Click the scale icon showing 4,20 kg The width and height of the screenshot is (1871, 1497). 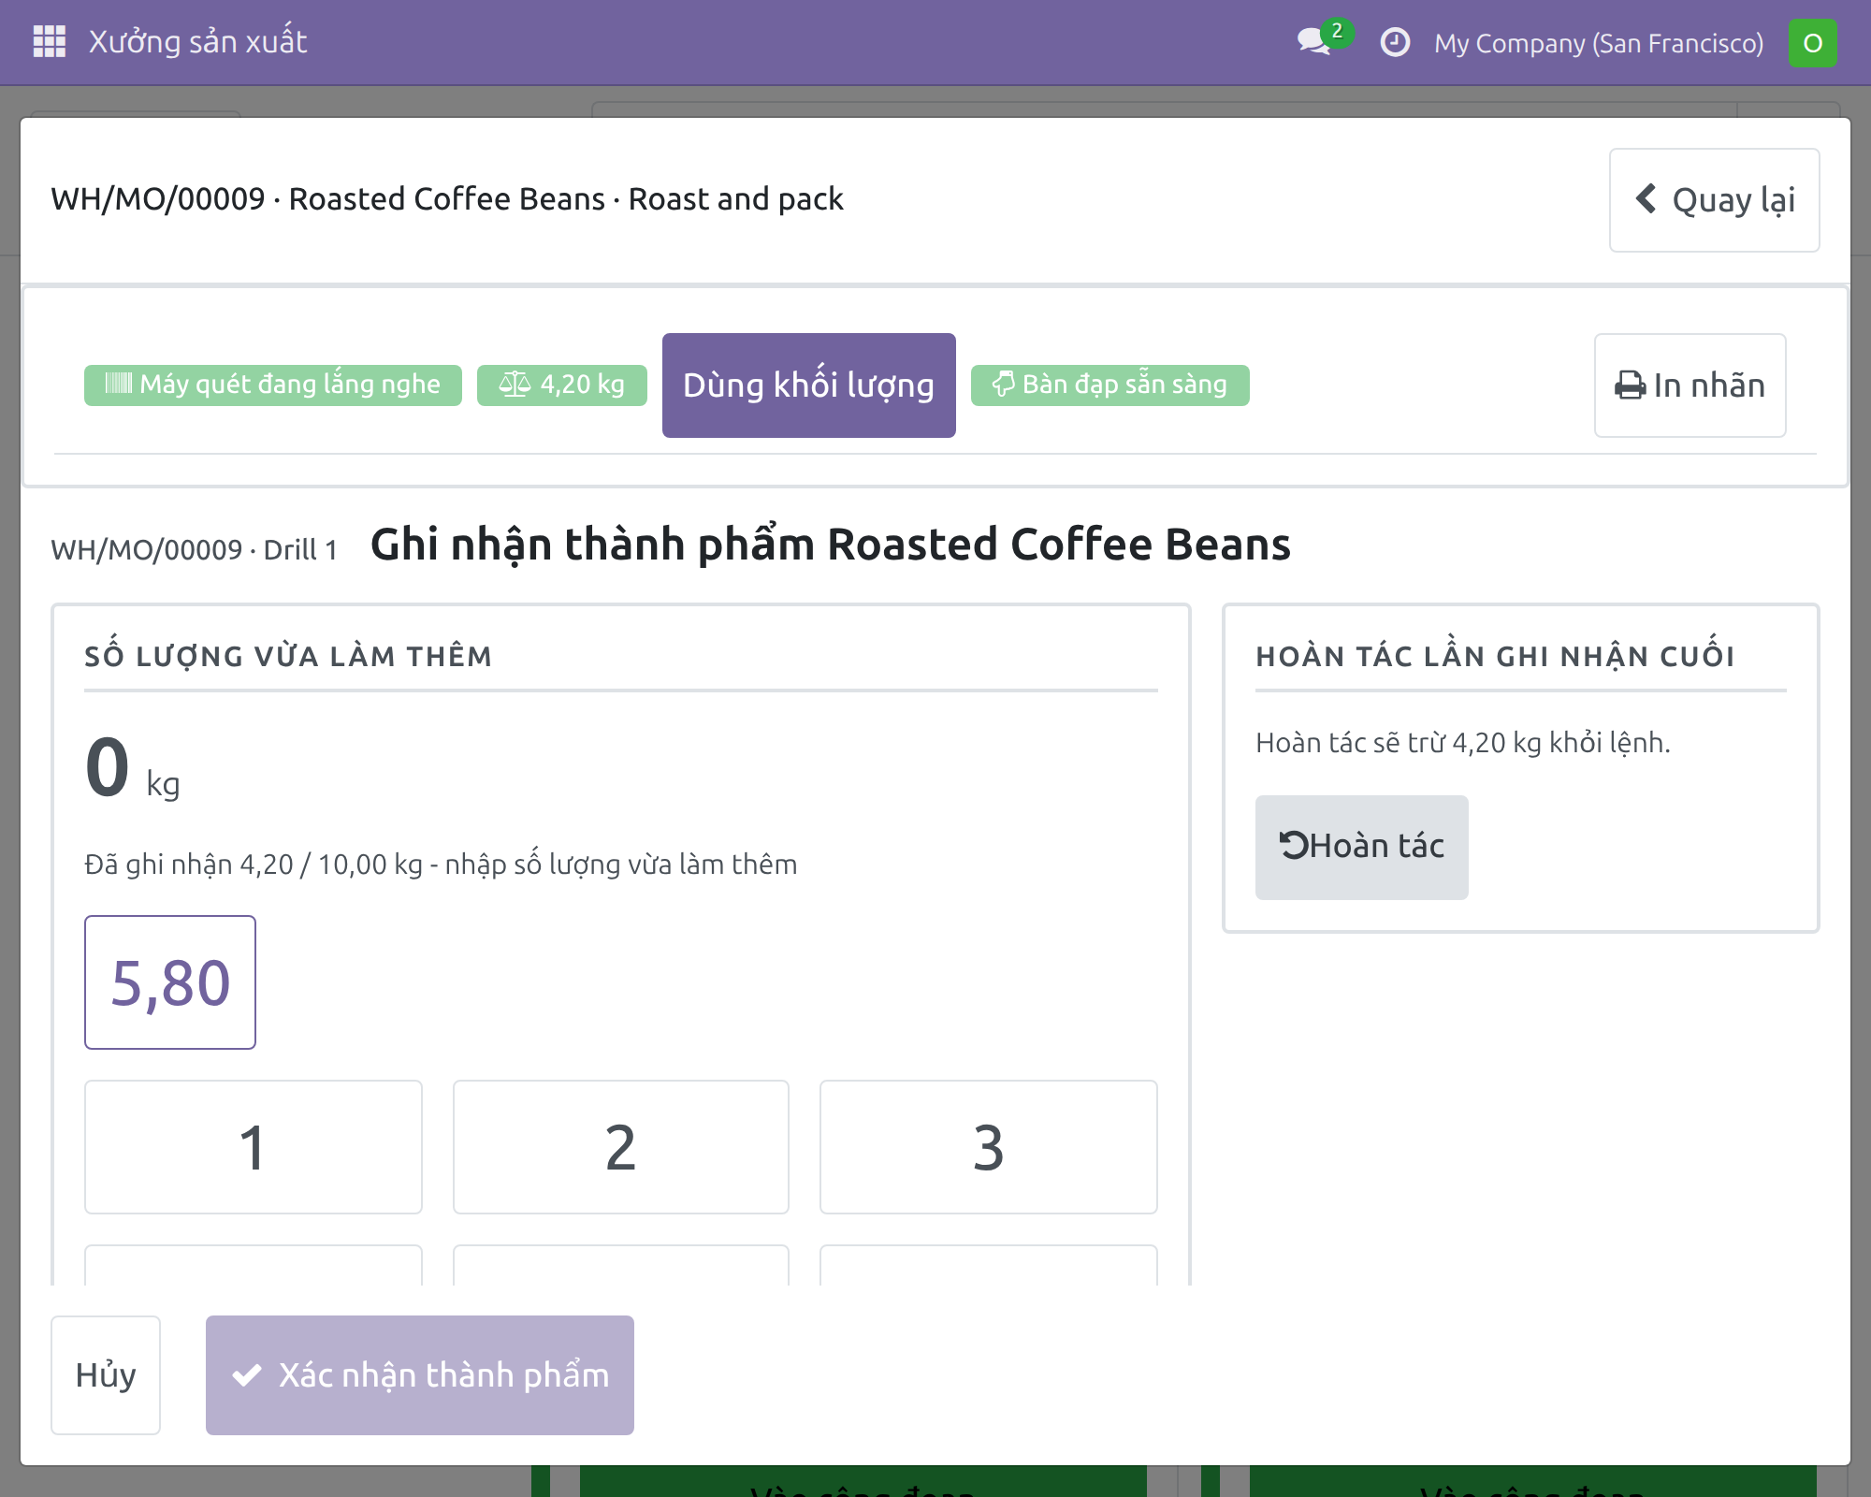click(515, 384)
